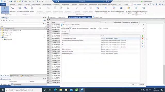Expand the Extrusion_0 tree node
Viewport: 165px width, 92px height.
3,39
